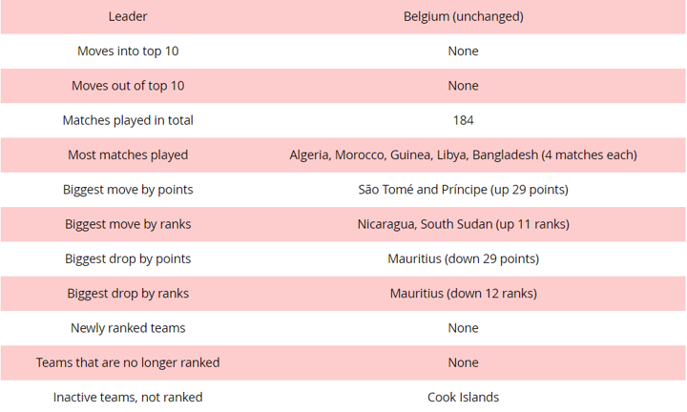Select the São Tomé and Príncipe cell
Viewport: 687px width, 412px height.
463,189
